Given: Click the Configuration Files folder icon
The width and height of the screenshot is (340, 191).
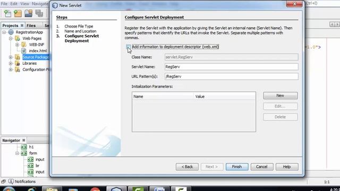Looking at the screenshot, I should [18, 70].
